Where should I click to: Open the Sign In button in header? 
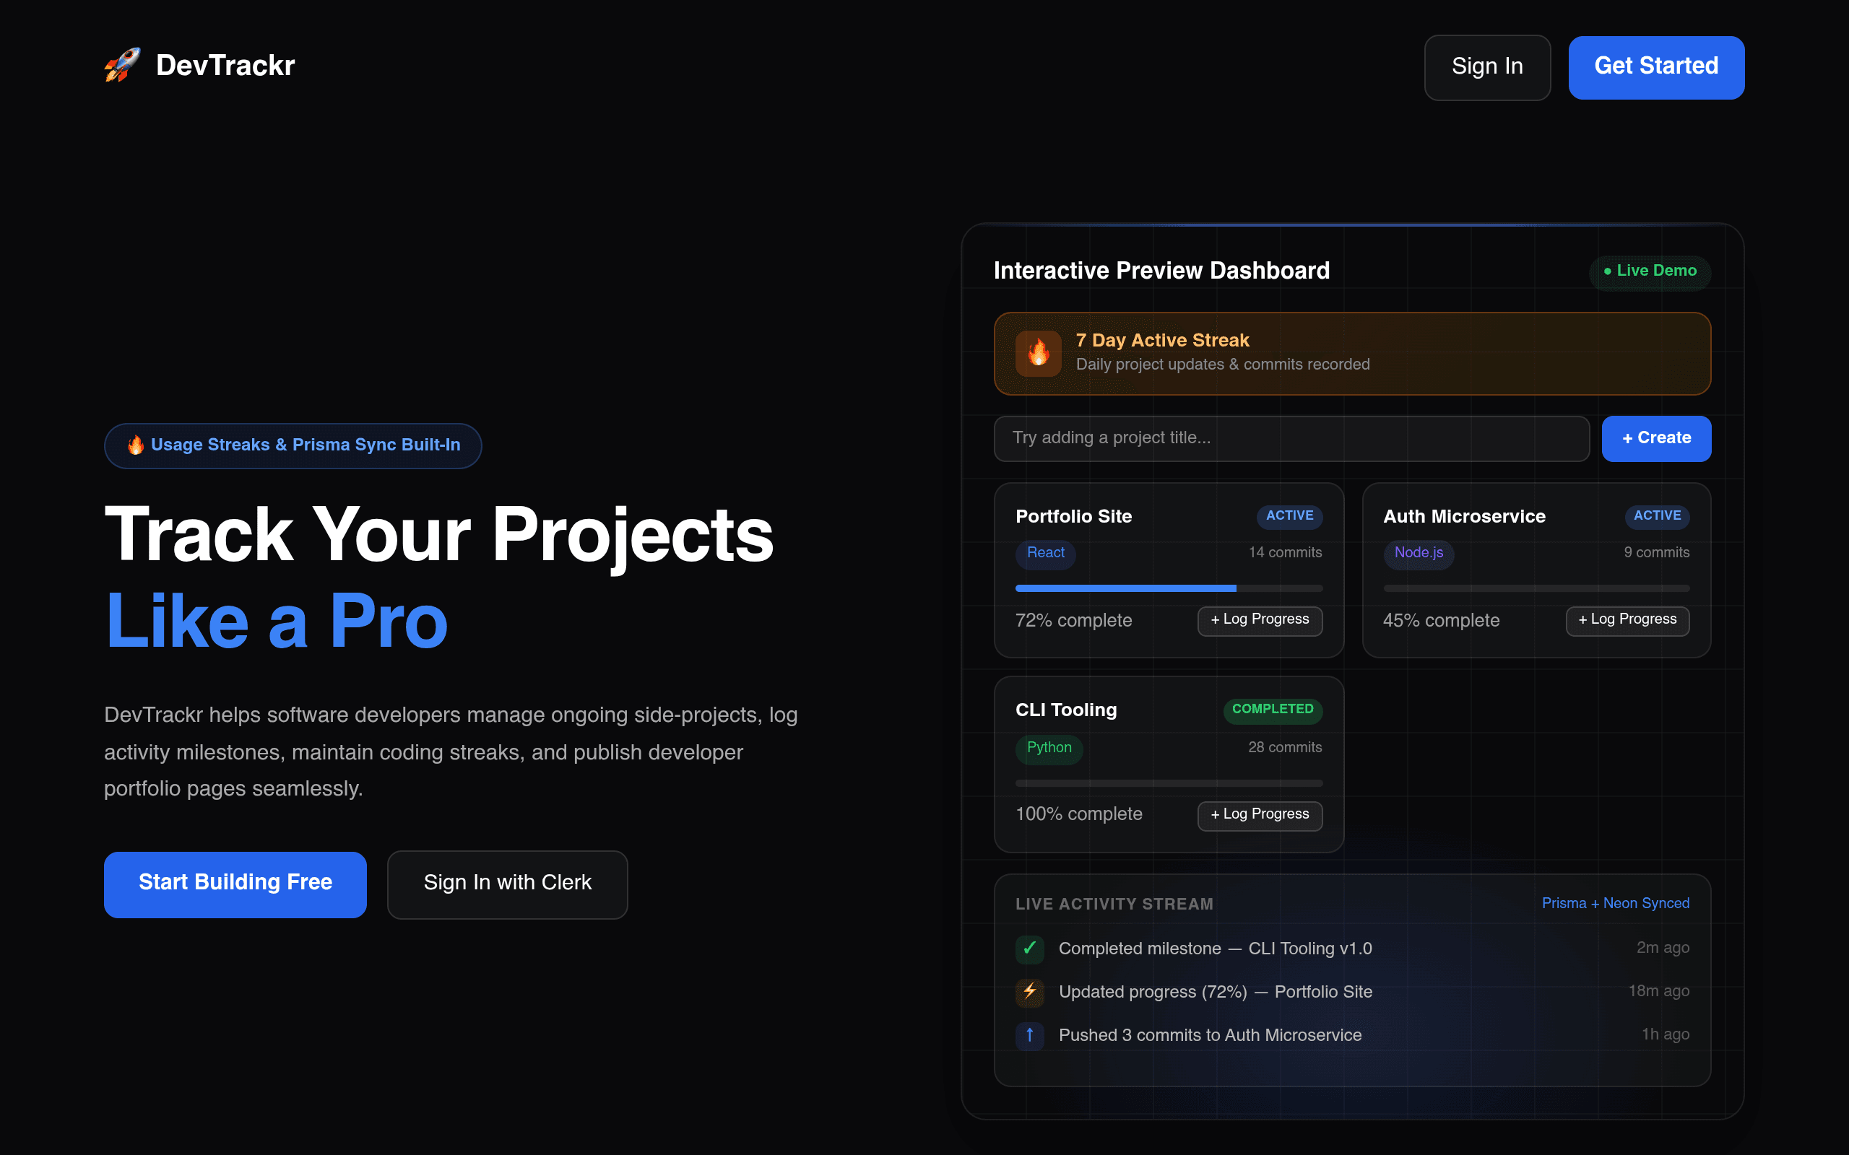click(1487, 66)
